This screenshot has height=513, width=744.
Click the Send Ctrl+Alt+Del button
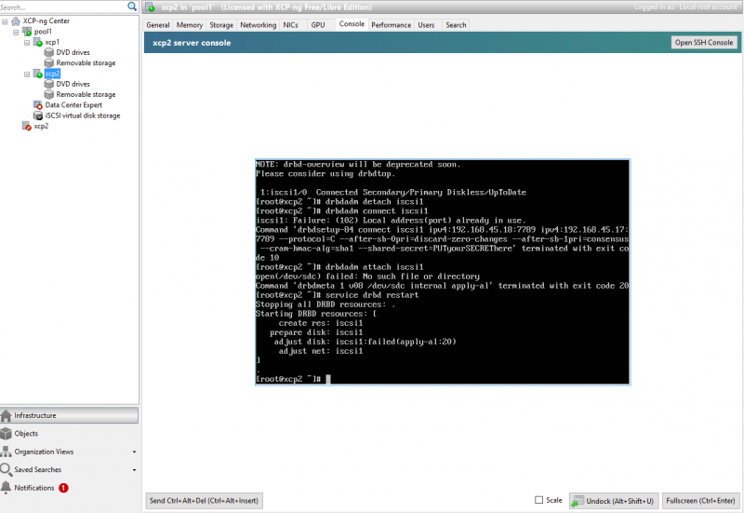[x=205, y=501]
